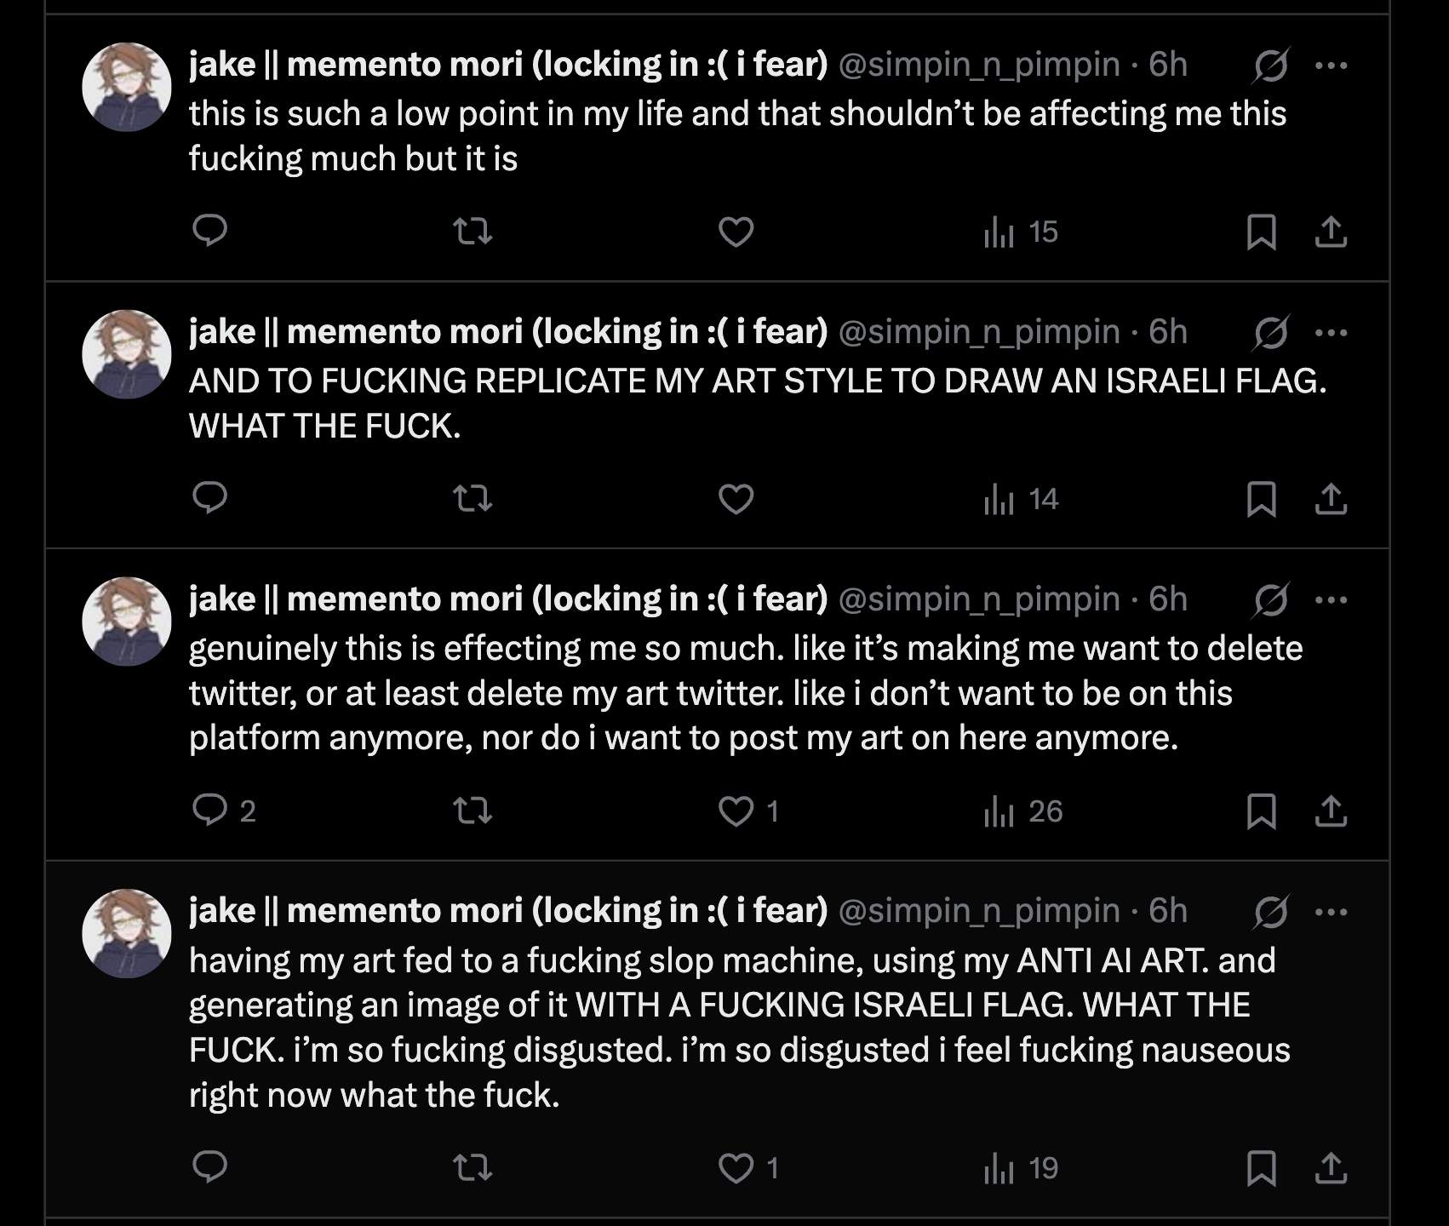Open @simpin_n_pimpin handle on "slop machine" tweet
The width and height of the screenshot is (1449, 1226).
point(979,911)
